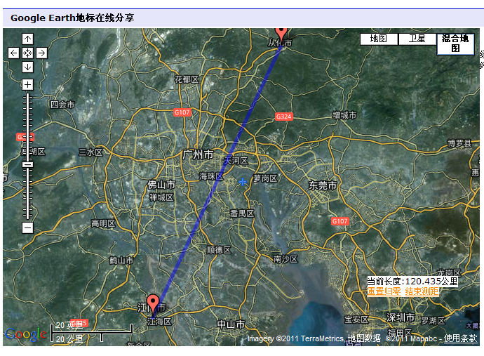This screenshot has width=484, height=356.
Task: Click the 海珠区 label
Action: click(x=211, y=176)
